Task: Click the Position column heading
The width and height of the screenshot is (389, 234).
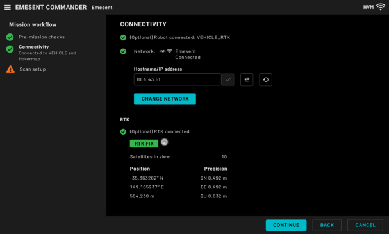Action: click(x=140, y=169)
